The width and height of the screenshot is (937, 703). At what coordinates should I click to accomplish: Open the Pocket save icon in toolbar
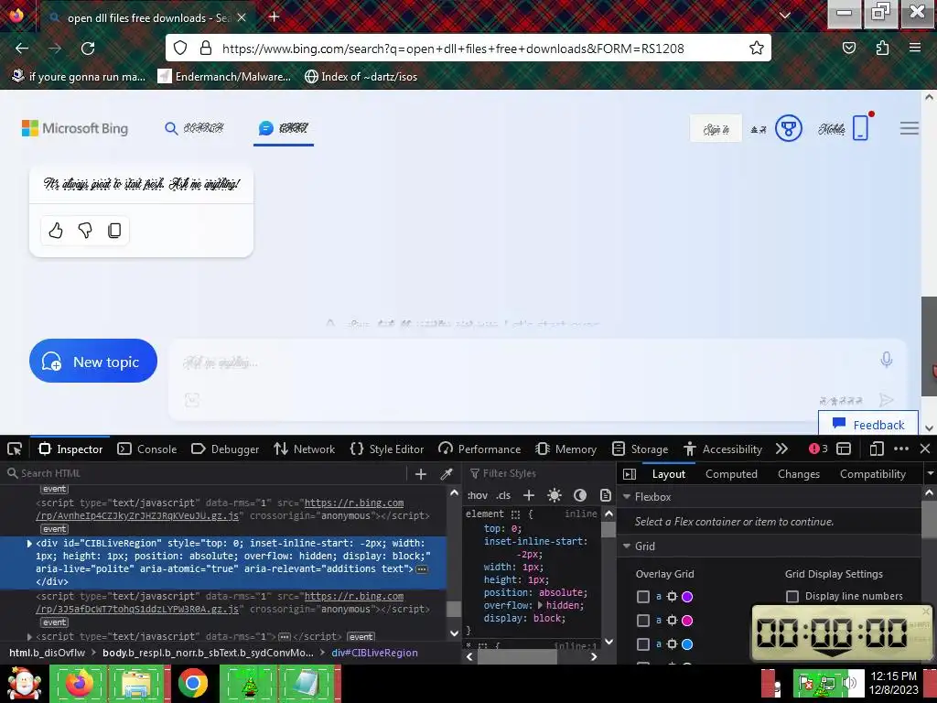tap(849, 49)
